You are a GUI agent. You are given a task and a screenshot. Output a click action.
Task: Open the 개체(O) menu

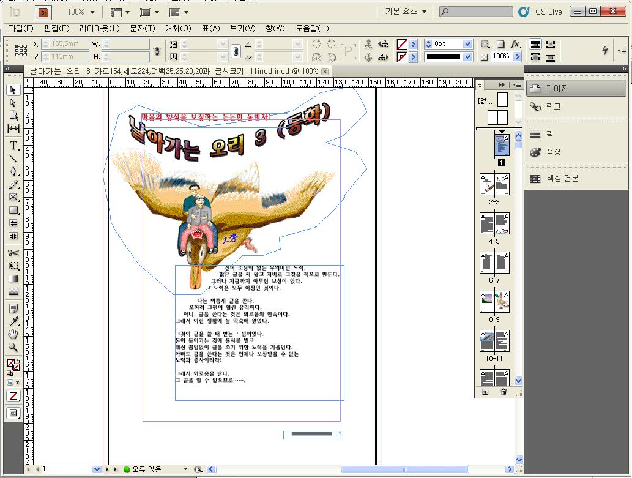[x=178, y=28]
